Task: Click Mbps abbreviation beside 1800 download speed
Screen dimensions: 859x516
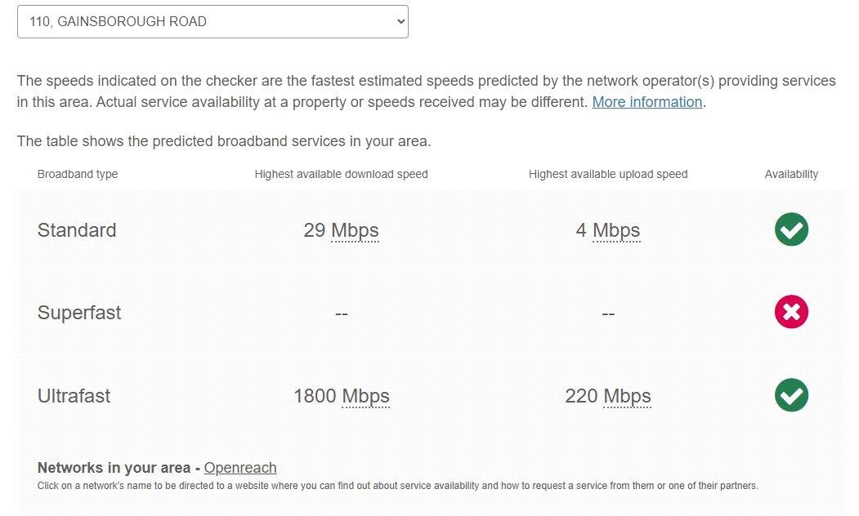Action: click(x=365, y=396)
